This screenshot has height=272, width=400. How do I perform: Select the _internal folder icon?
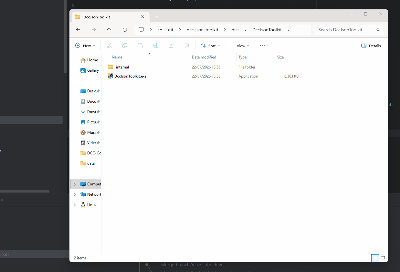pyautogui.click(x=111, y=67)
